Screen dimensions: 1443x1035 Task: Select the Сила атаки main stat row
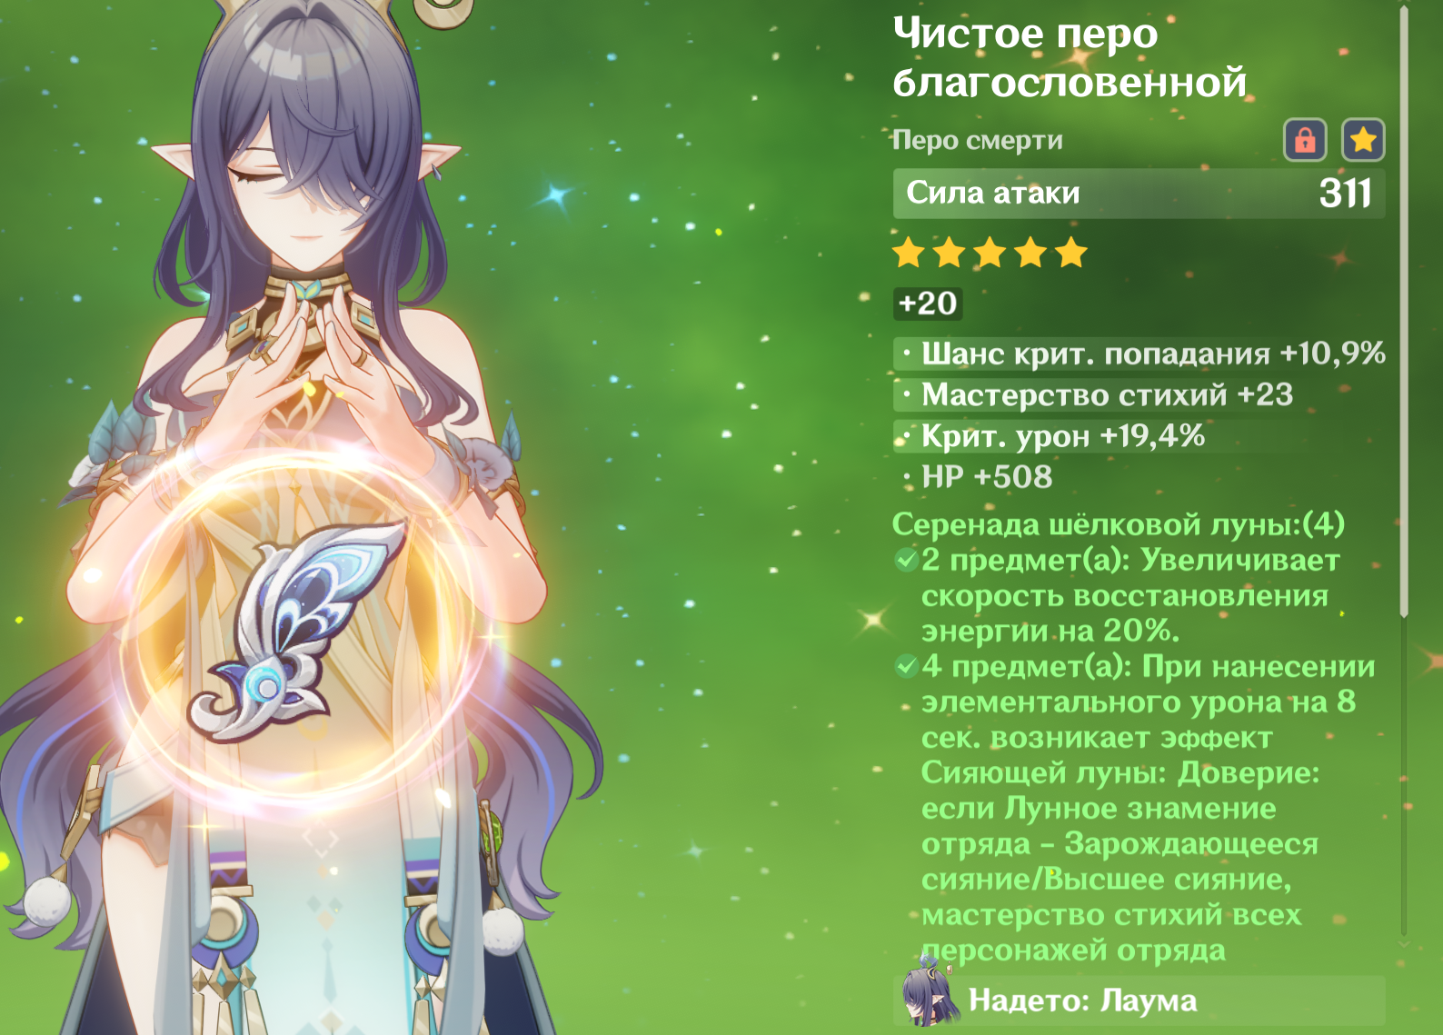[1139, 193]
